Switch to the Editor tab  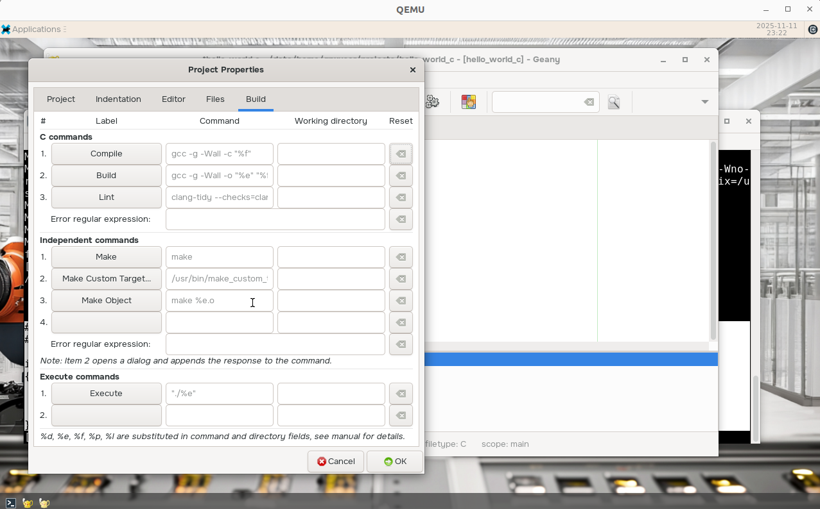(173, 99)
